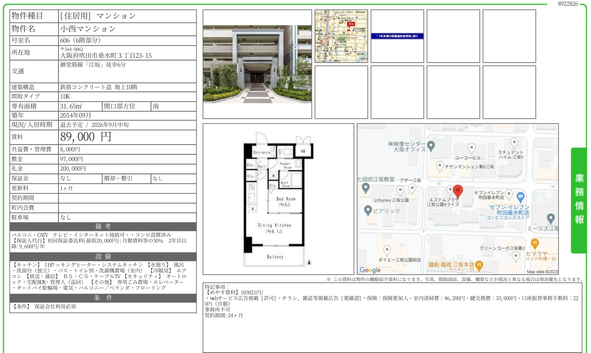Click the renewal fee value 1ヶ月
Viewport: 591px width, 353px height.
(66, 188)
